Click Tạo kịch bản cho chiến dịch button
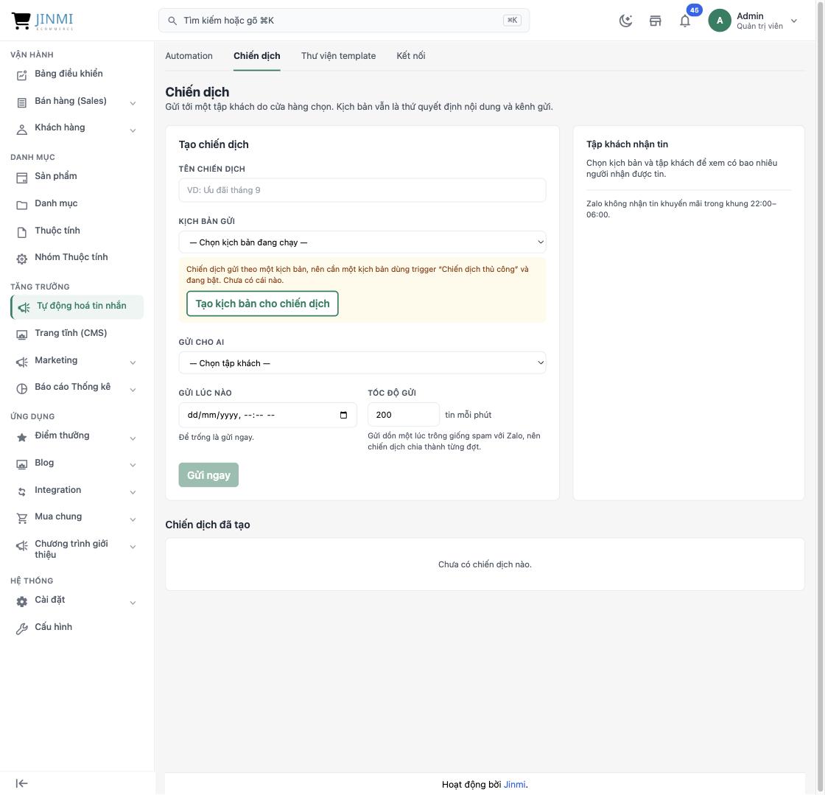The image size is (825, 795). [x=262, y=304]
